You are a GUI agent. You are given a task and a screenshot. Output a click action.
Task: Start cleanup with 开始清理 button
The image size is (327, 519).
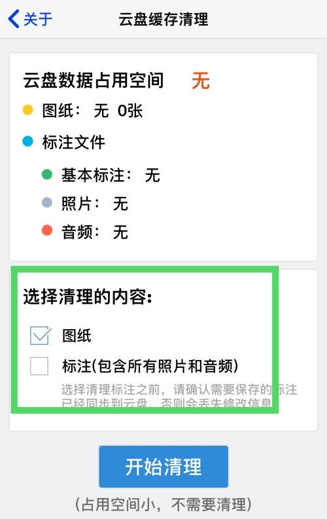coord(163,467)
